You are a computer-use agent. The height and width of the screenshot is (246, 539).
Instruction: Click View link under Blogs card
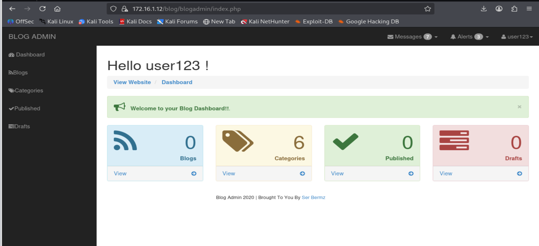(x=120, y=173)
